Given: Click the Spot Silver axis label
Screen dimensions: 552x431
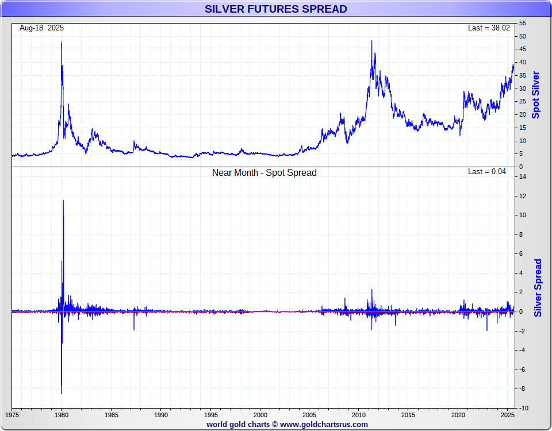Looking at the screenshot, I should pyautogui.click(x=536, y=95).
